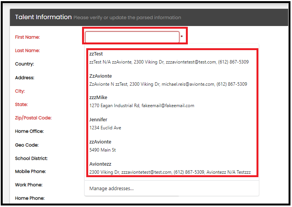The image size is (292, 207).
Task: Click the City field label
Action: click(20, 91)
